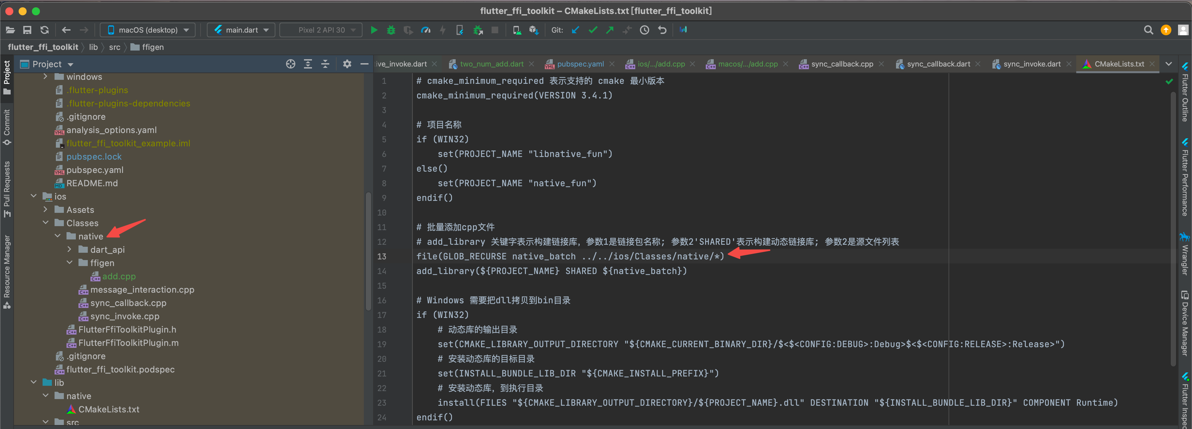Click the Git update project arrow
Viewport: 1192px width, 429px height.
(575, 30)
